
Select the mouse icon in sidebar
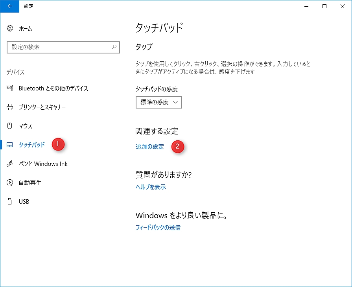coord(10,126)
